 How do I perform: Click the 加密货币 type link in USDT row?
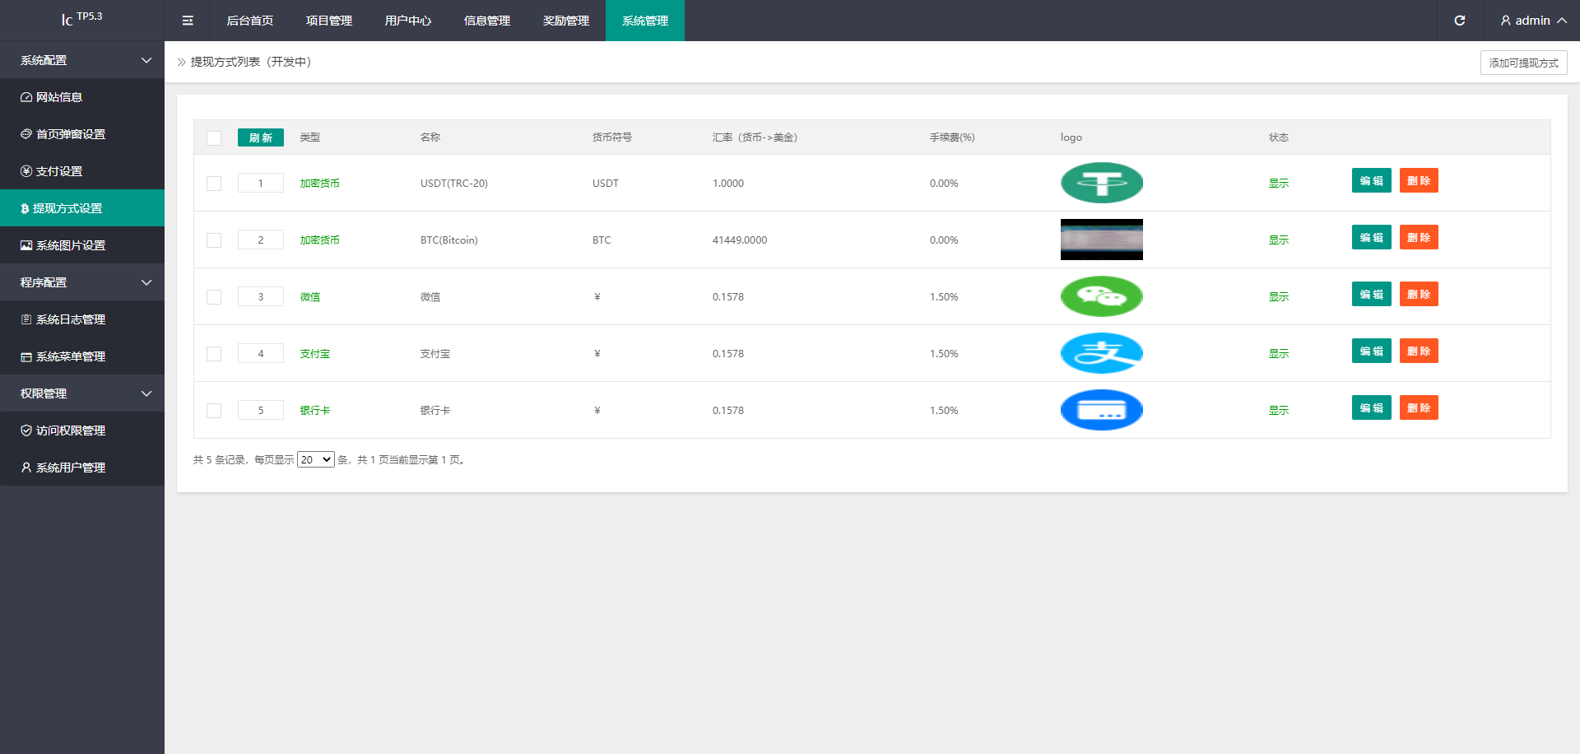[x=320, y=184]
